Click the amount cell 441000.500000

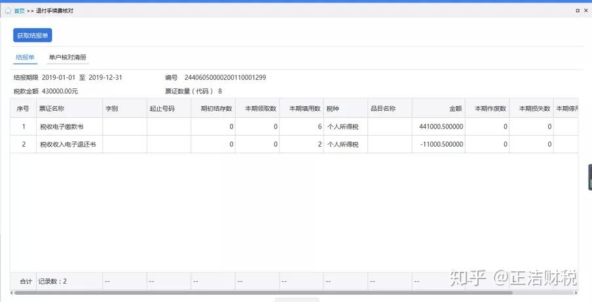(x=441, y=126)
